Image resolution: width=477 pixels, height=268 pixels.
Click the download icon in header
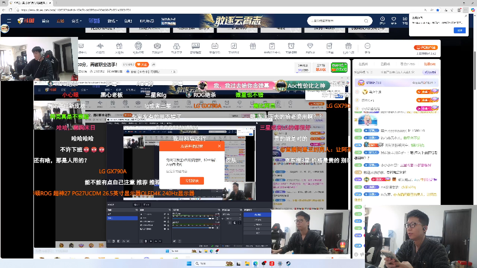(405, 19)
